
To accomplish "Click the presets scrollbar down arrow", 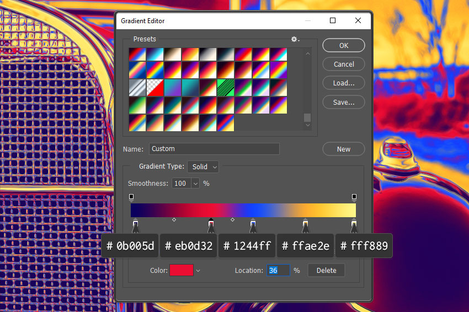I will [307, 125].
